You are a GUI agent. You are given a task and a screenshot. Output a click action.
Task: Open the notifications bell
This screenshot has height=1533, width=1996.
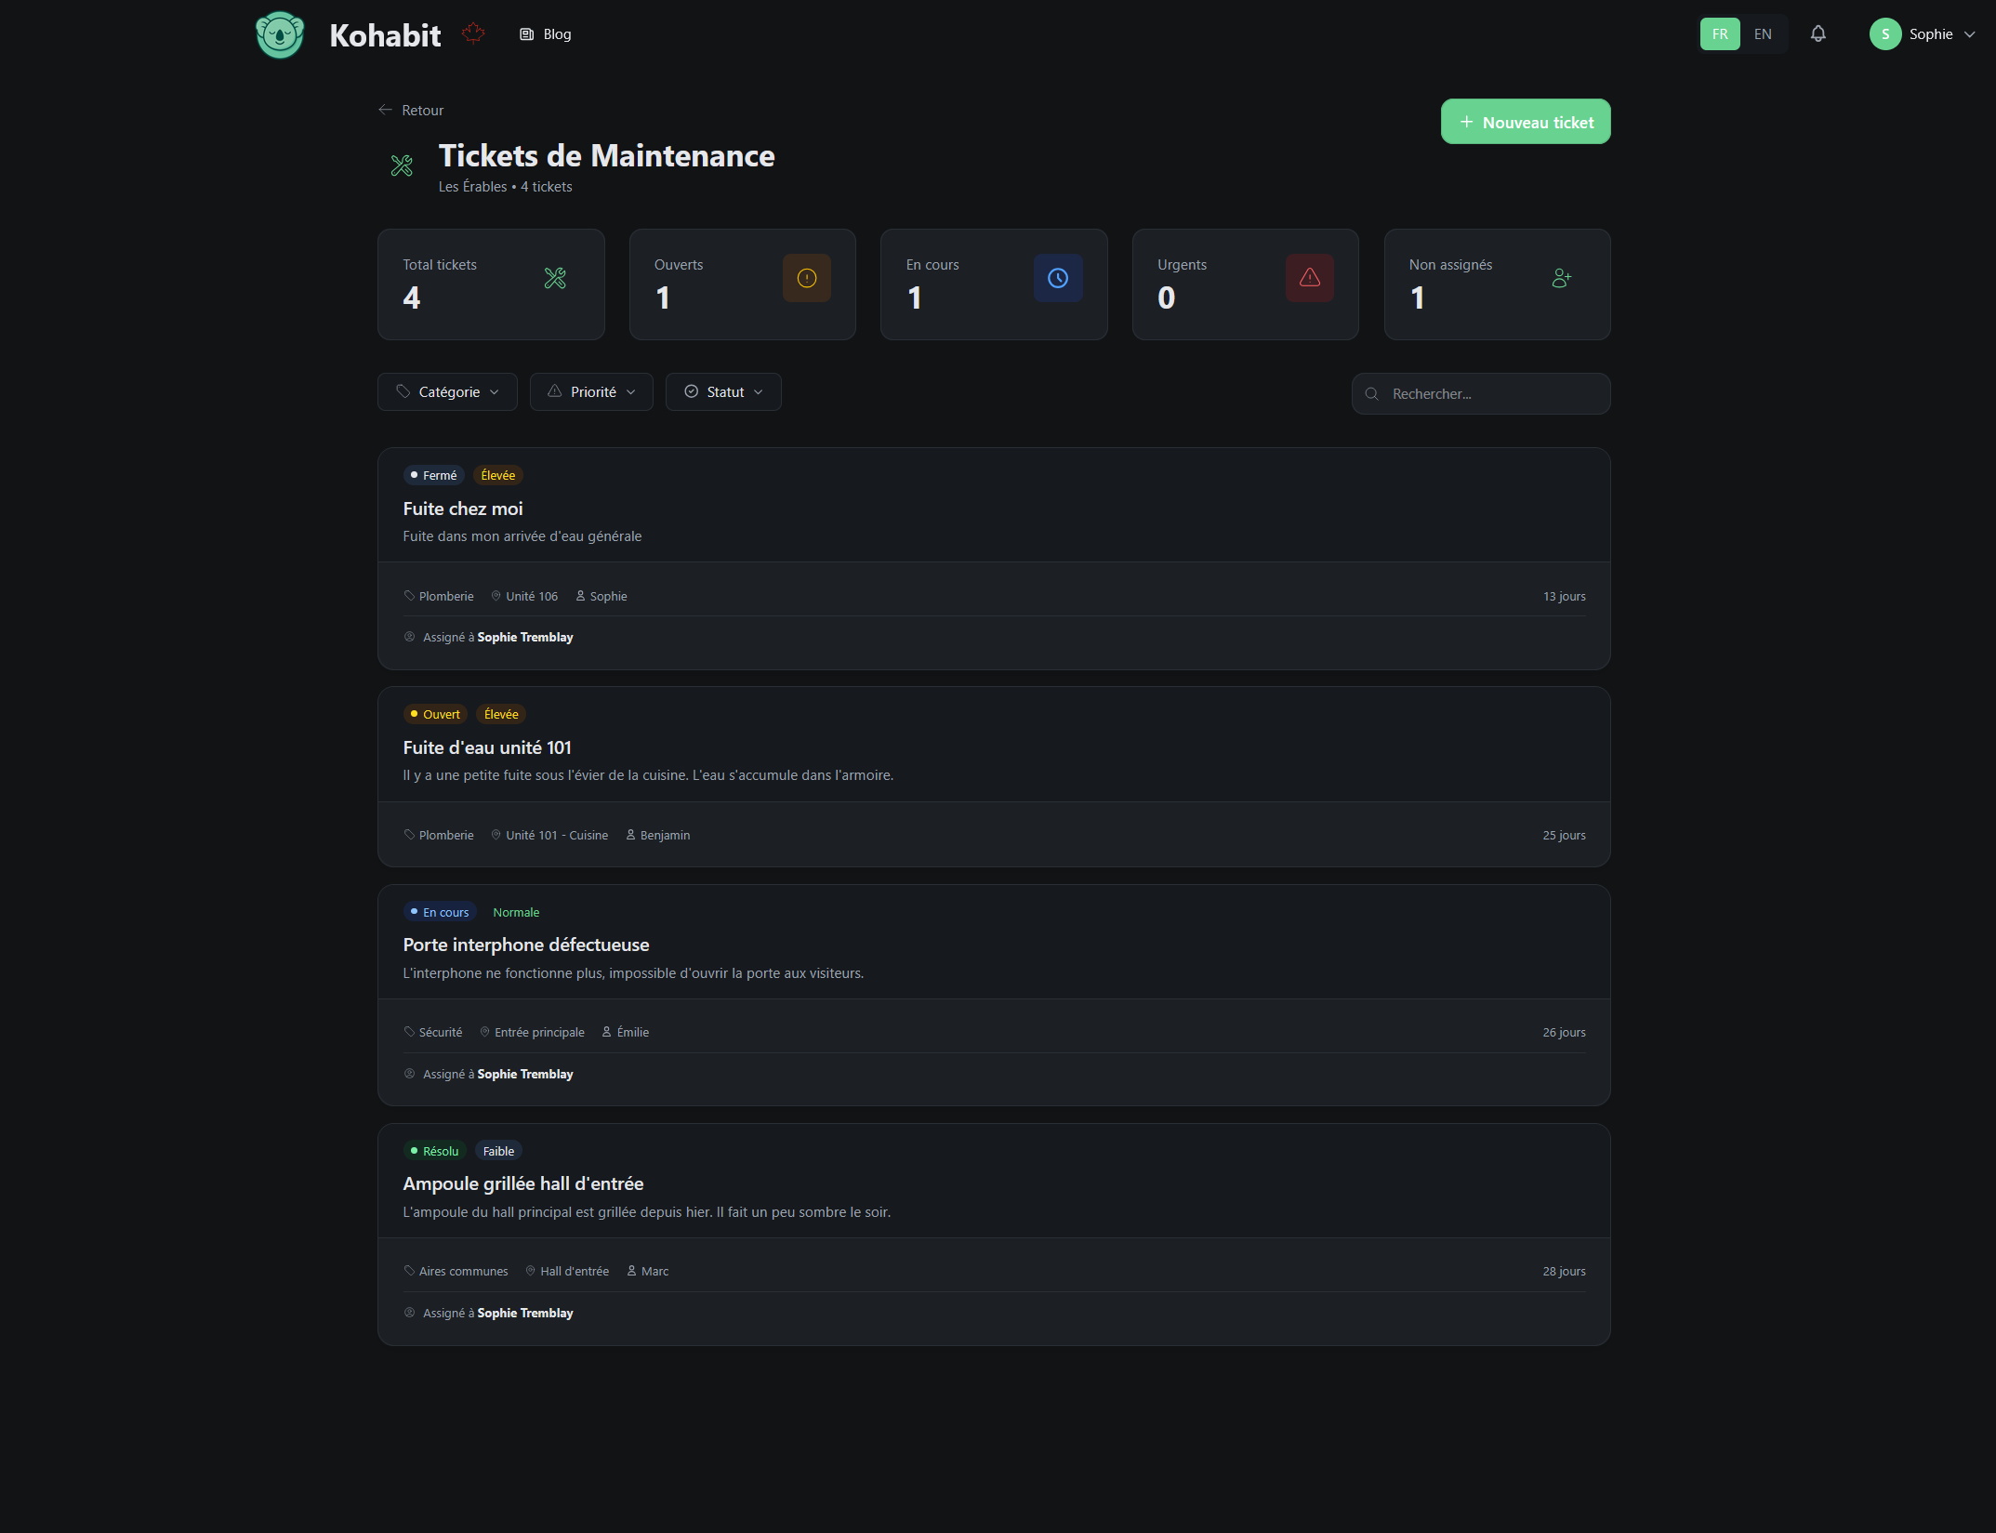tap(1818, 34)
